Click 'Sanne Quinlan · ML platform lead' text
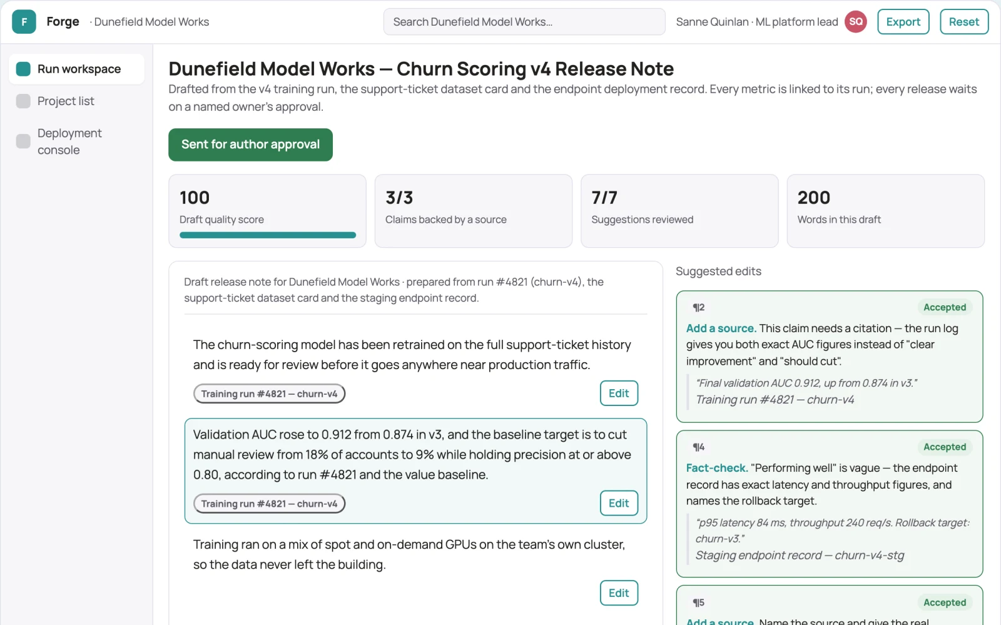 (757, 22)
